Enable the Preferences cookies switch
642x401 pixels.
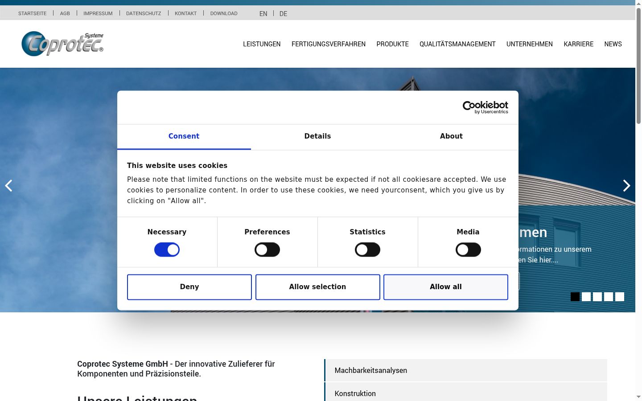tap(267, 250)
